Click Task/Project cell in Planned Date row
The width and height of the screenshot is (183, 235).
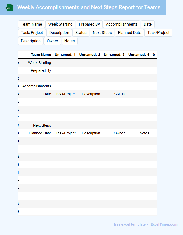[x=65, y=133]
